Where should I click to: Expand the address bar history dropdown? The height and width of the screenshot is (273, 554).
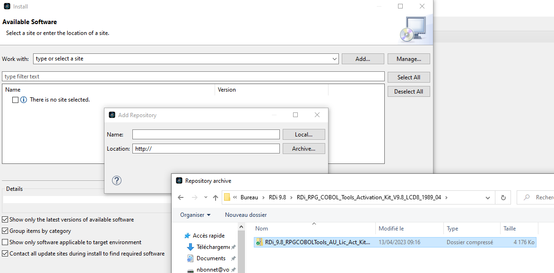tap(488, 197)
